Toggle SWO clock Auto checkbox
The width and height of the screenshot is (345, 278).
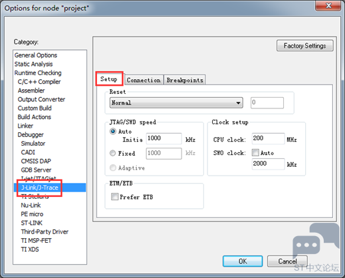[x=255, y=152]
